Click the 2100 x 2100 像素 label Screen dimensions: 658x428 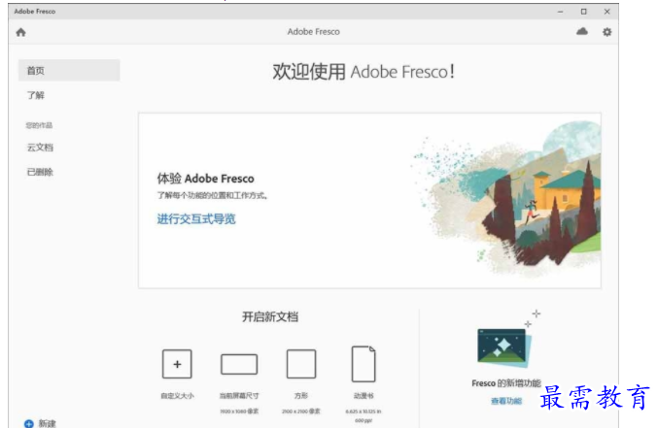tap(301, 412)
